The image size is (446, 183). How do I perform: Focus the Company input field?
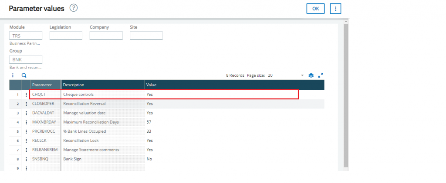click(106, 36)
